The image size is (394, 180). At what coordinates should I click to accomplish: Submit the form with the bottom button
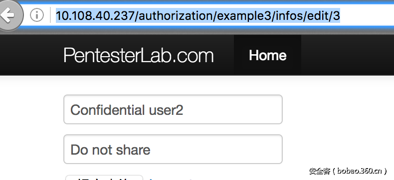104,178
